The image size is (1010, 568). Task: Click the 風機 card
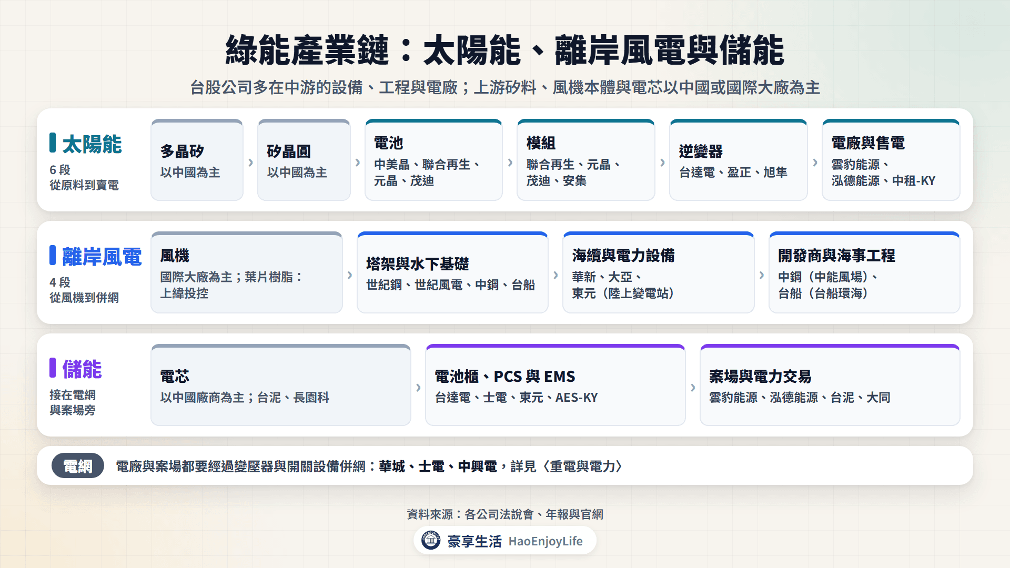pos(247,272)
